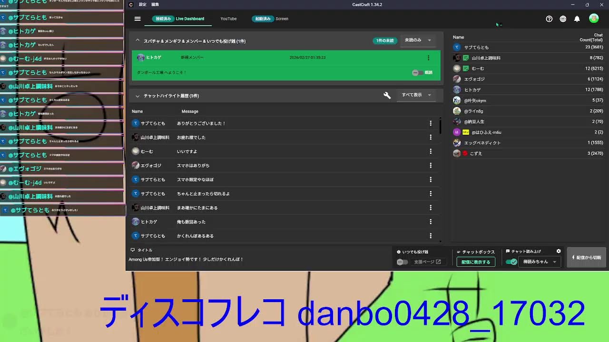Collapse the スパチャ & メンギフ section
Screen dimensions: 609x342
[x=138, y=41]
